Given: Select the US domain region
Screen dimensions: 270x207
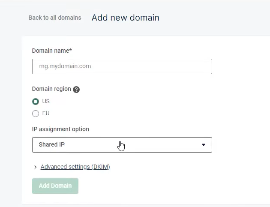Looking at the screenshot, I should [x=36, y=102].
